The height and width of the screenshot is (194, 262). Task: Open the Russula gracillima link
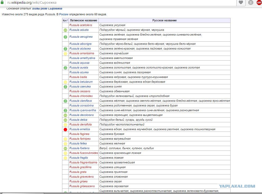(80, 167)
